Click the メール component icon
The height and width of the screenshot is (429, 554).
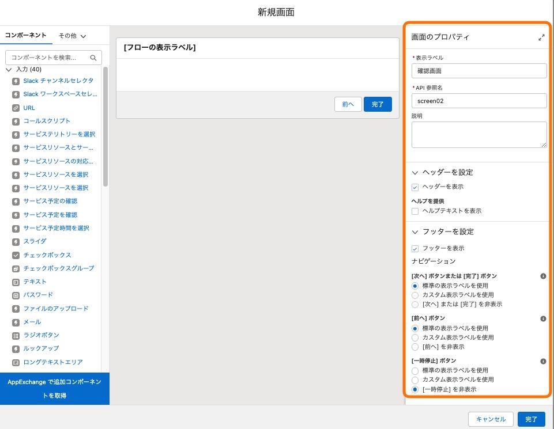coord(16,322)
